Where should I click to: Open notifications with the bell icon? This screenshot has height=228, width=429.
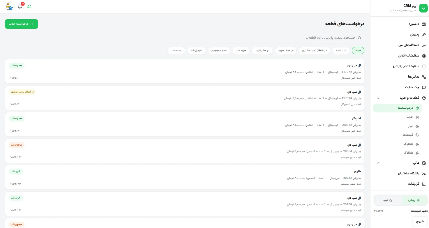coord(20,7)
